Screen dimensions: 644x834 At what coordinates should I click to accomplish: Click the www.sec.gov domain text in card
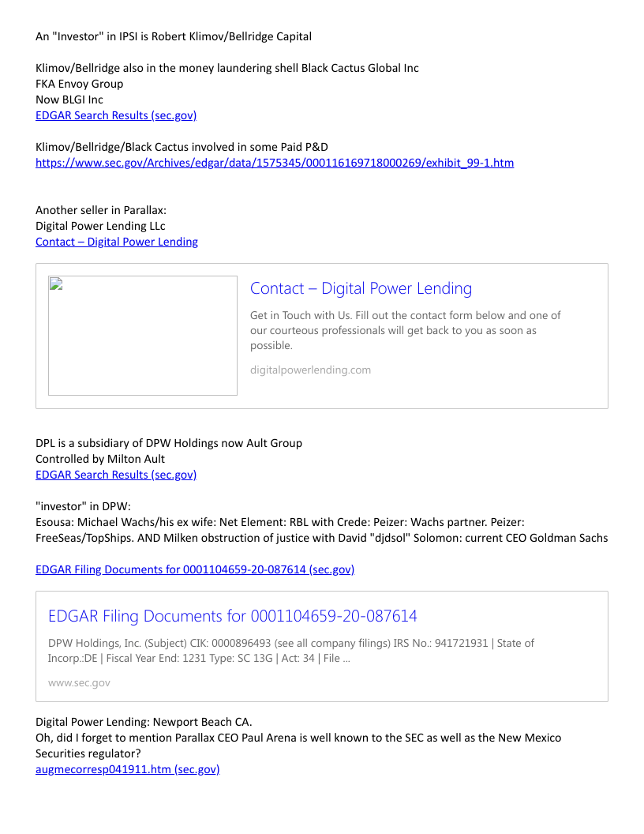79,683
